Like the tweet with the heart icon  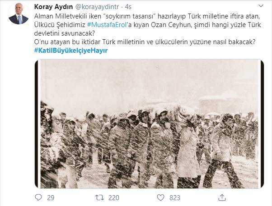(x=160, y=197)
